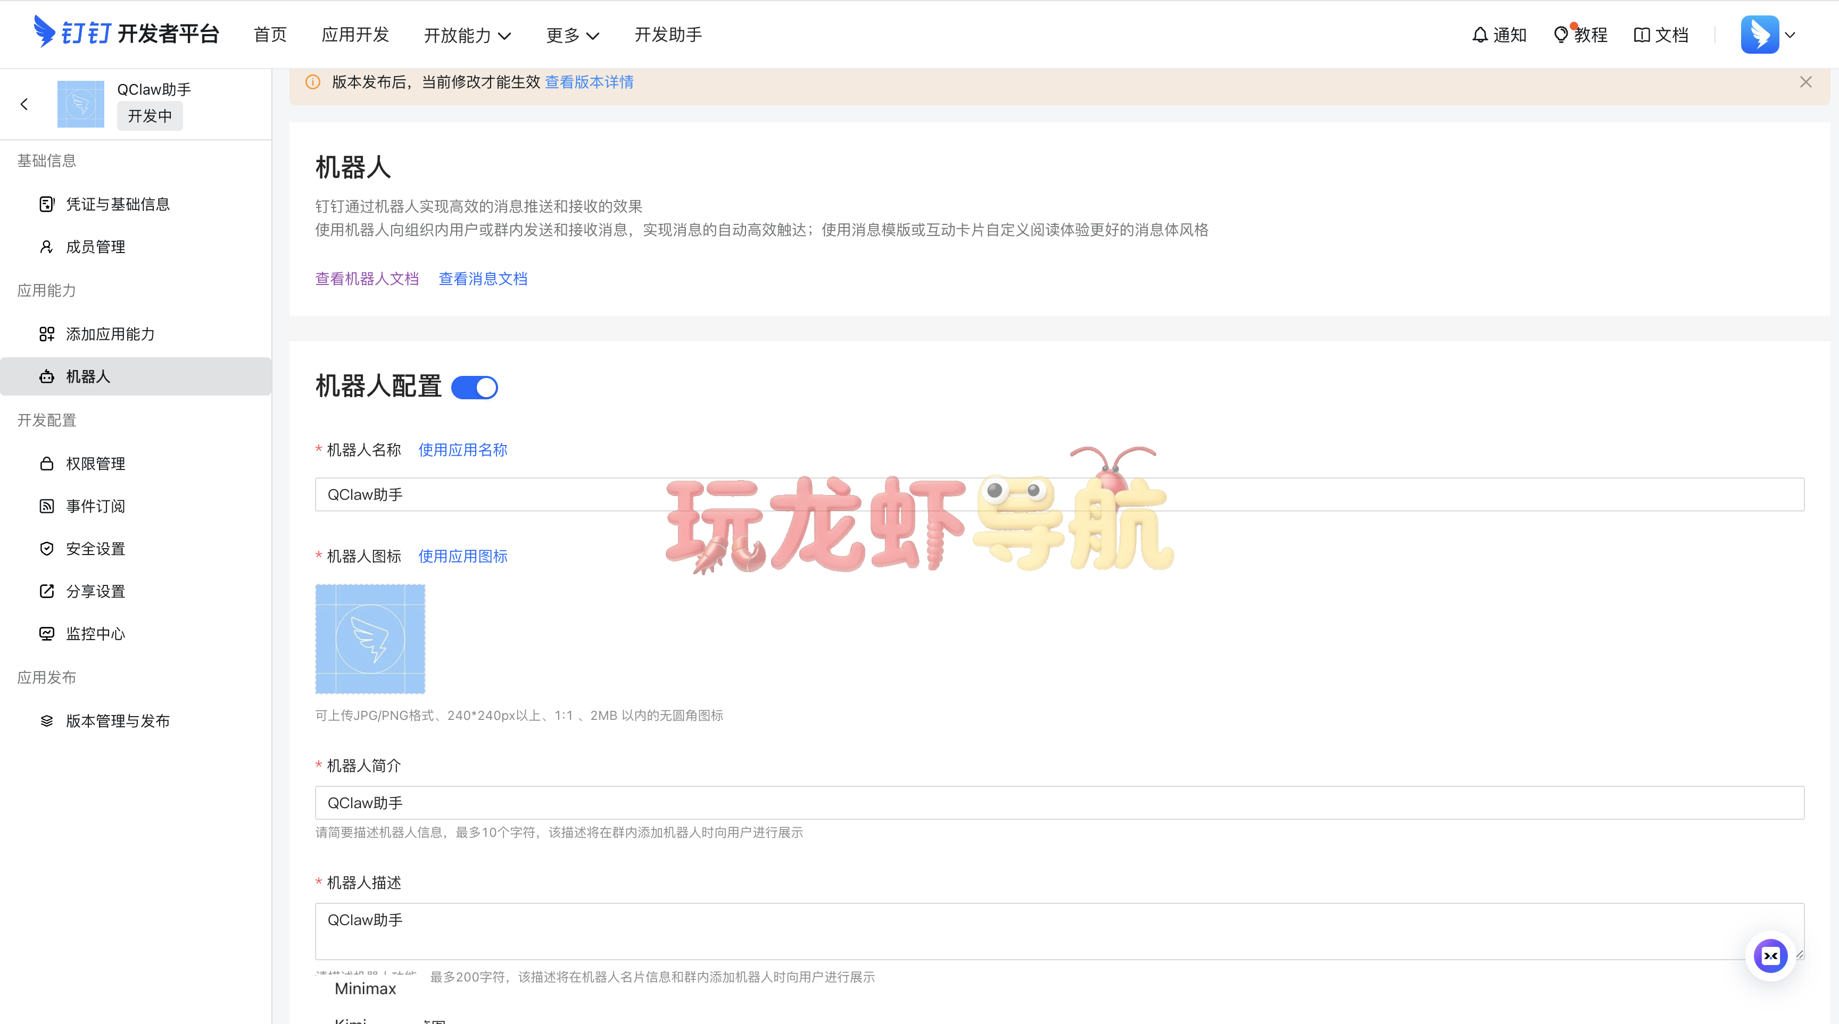Viewport: 1839px width, 1024px height.
Task: Open the 应用开发 menu item
Action: point(355,35)
